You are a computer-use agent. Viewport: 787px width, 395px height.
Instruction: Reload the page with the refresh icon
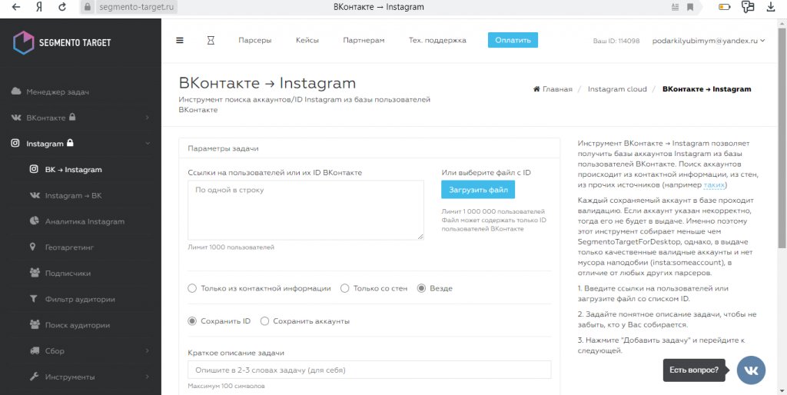(62, 7)
